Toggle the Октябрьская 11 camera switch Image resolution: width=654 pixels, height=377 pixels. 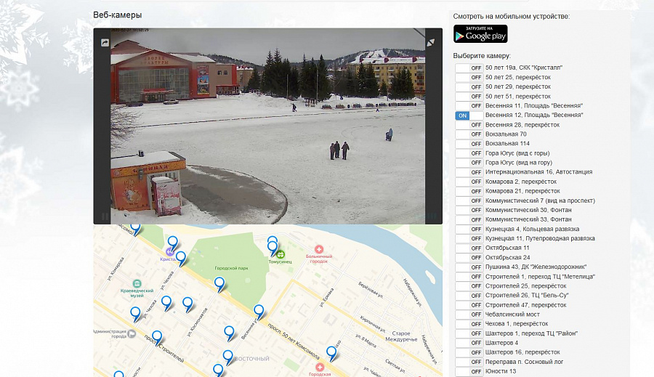point(469,248)
